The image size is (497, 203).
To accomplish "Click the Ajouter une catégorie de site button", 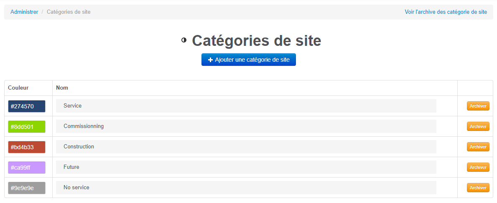I will click(248, 60).
